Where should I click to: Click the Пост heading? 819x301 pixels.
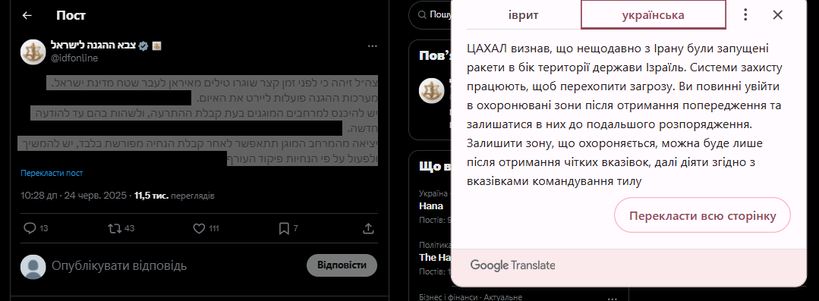tap(71, 16)
